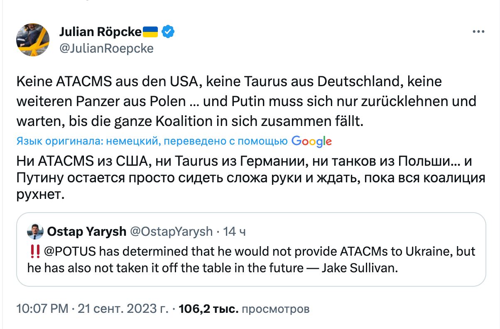Click the 21 сент. 2023 г. date

(123, 309)
